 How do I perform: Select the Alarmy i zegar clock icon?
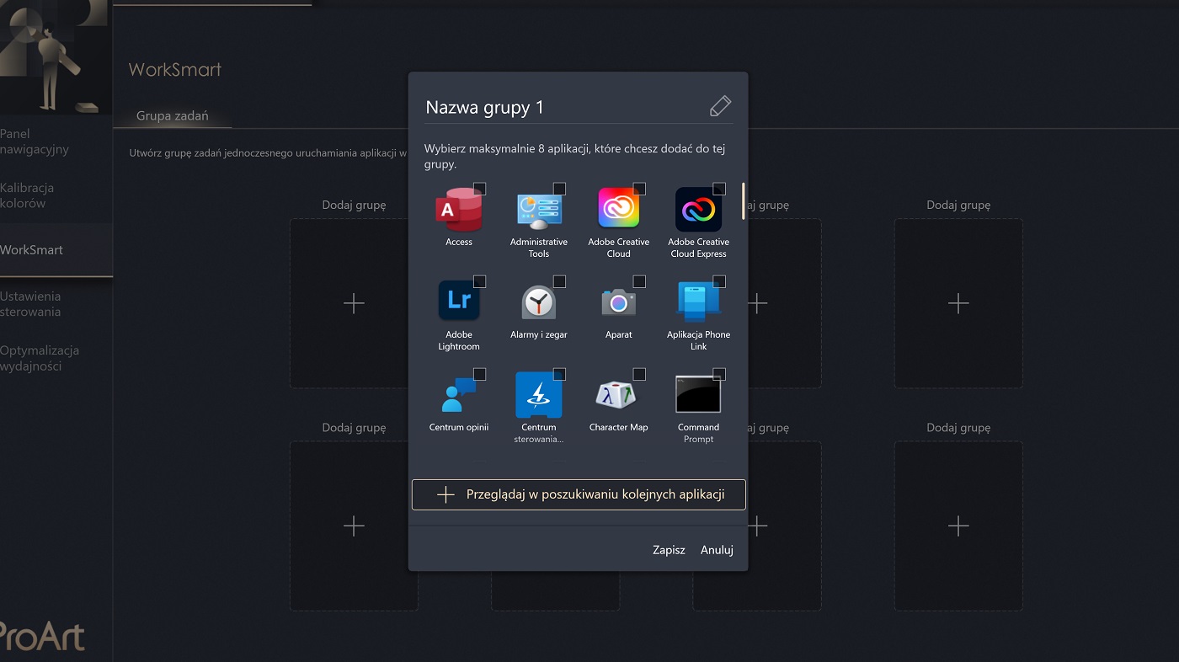tap(538, 302)
